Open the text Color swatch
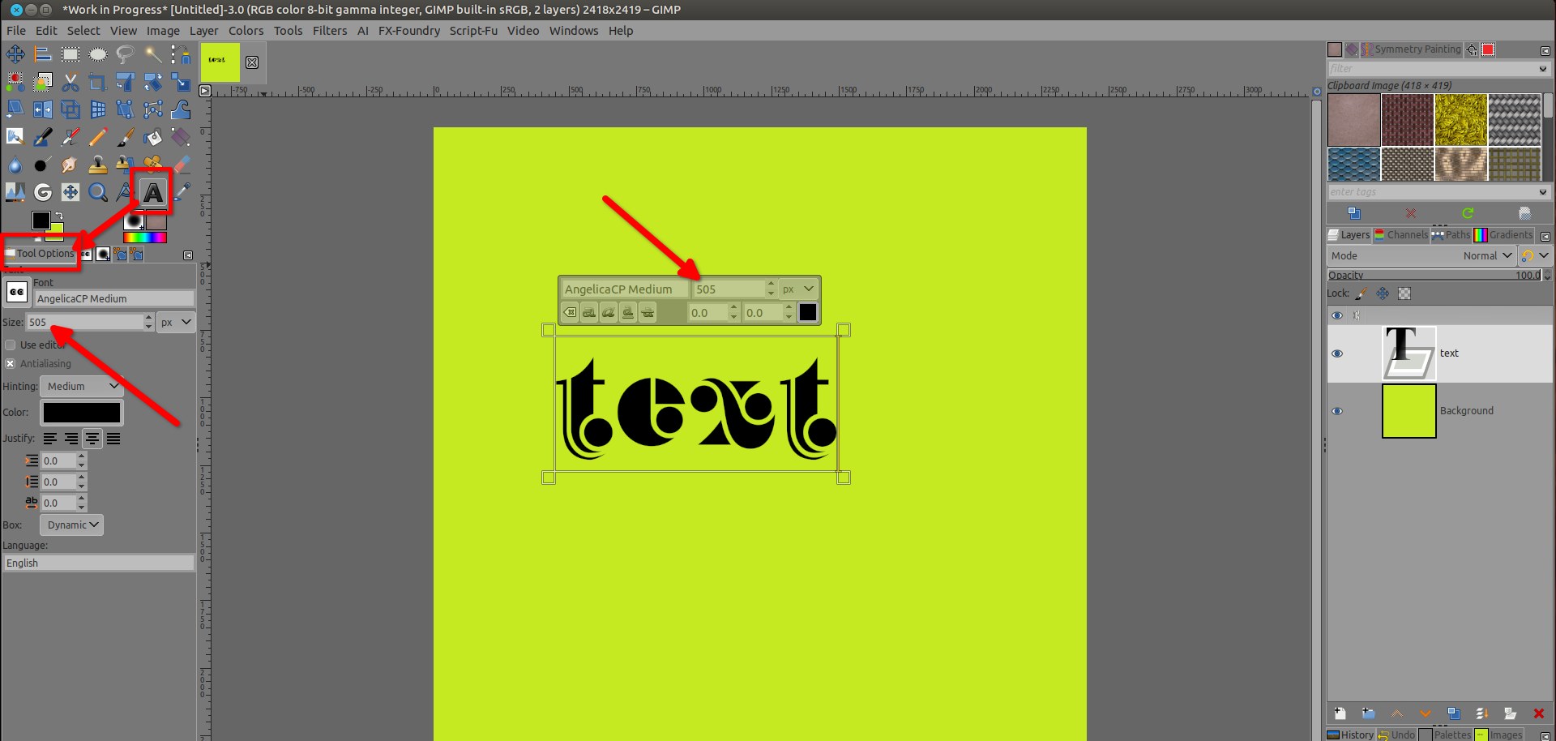Viewport: 1556px width, 741px height. click(x=82, y=413)
